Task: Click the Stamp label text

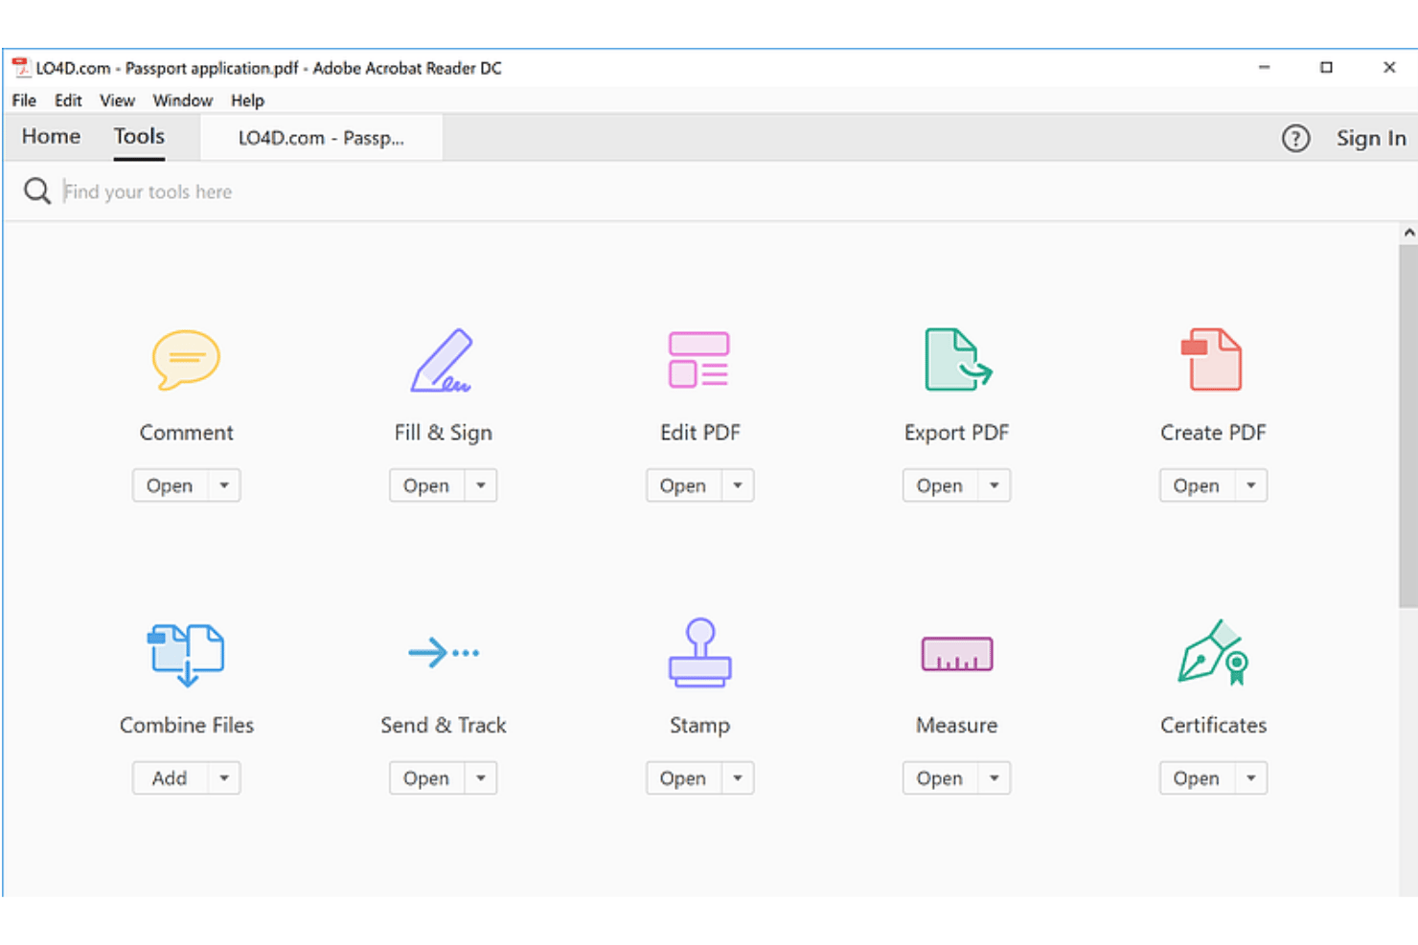Action: (699, 726)
